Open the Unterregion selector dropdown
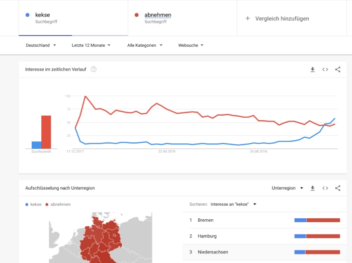This screenshot has height=263, width=352. (288, 188)
